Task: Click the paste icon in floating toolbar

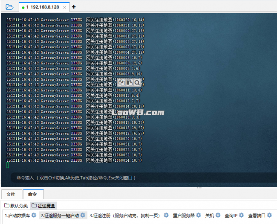Action: [129, 82]
